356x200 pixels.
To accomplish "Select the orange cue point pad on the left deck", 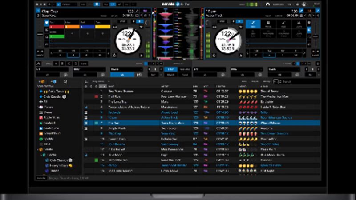I will click(72, 27).
